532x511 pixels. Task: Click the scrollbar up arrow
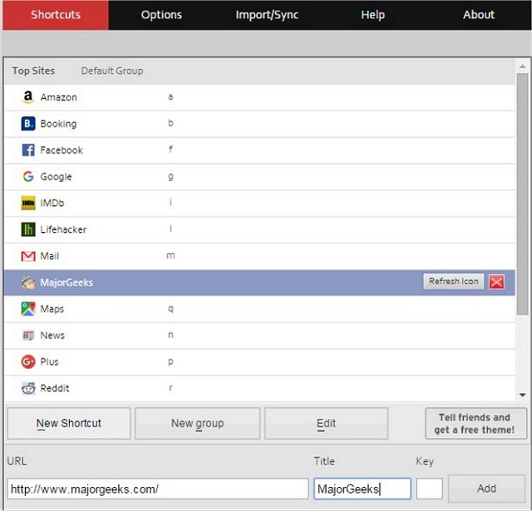(523, 66)
